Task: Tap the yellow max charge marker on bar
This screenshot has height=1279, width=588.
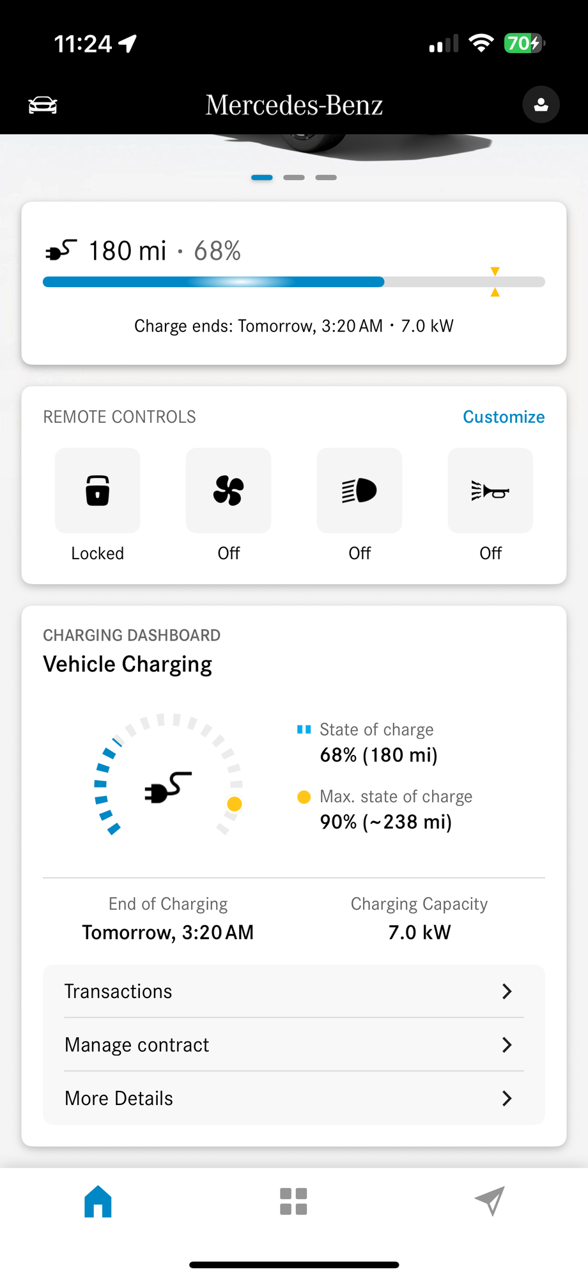Action: (495, 282)
